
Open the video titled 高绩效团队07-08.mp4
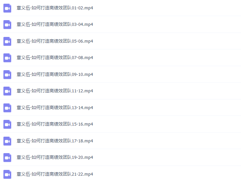tap(55, 58)
